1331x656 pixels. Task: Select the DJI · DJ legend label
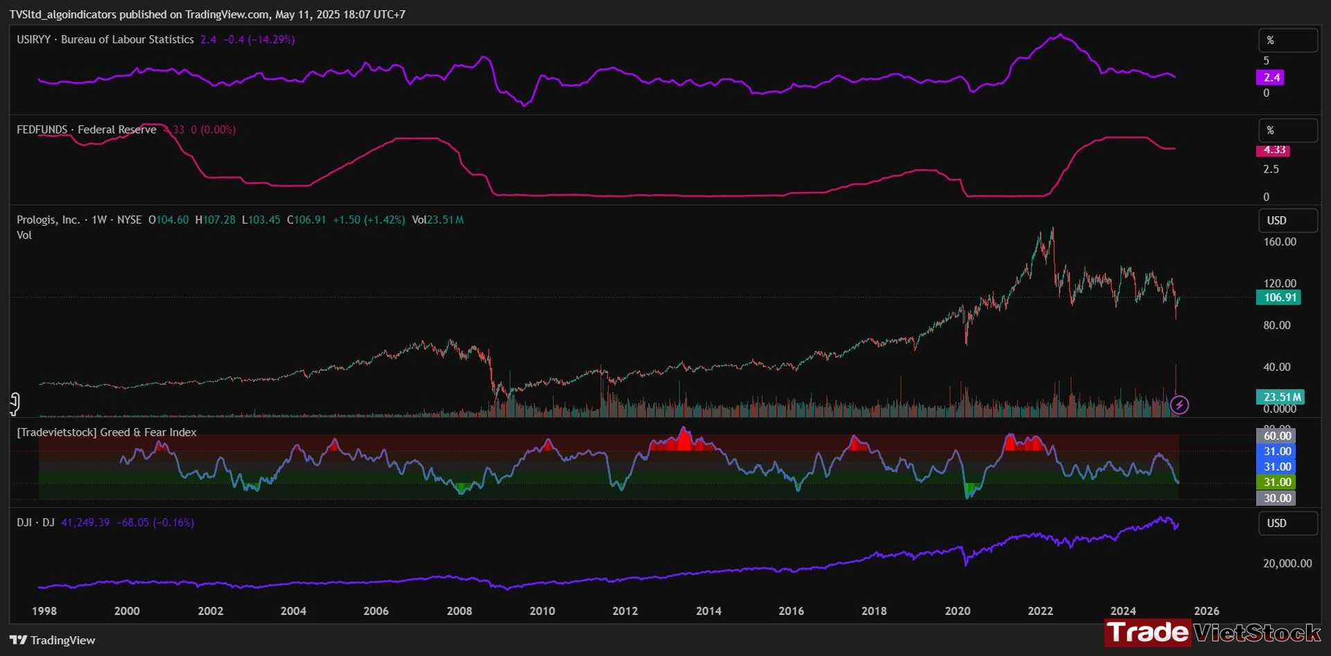(35, 522)
